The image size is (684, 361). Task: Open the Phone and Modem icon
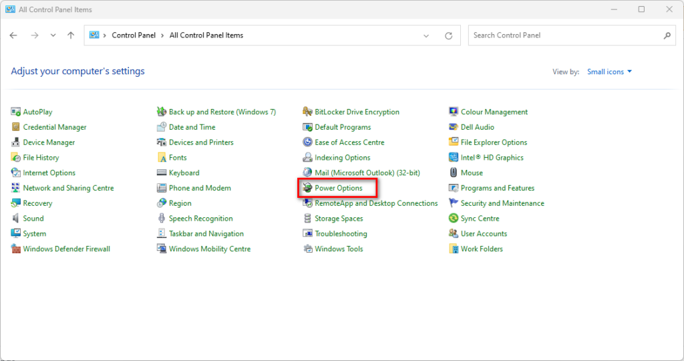click(162, 188)
